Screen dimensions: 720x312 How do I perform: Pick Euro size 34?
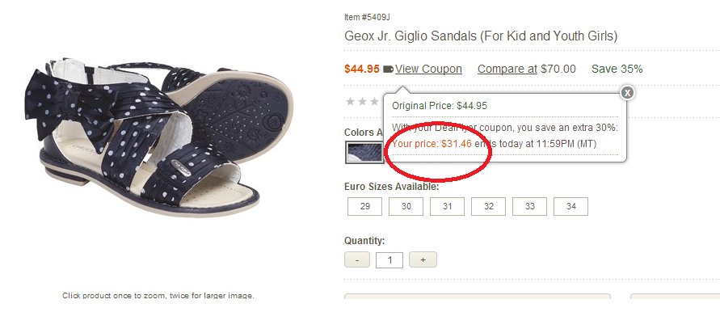click(x=571, y=206)
